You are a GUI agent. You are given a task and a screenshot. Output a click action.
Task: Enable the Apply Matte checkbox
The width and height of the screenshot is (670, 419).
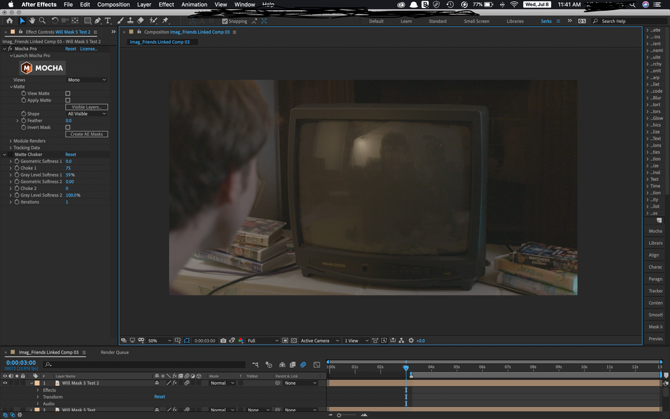[x=68, y=101]
